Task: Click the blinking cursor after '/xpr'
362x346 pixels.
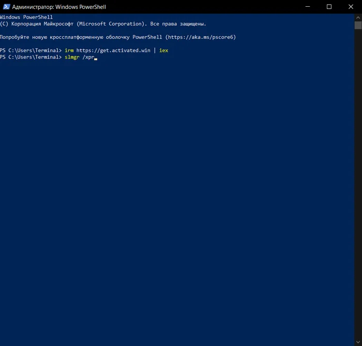Action: (x=96, y=58)
